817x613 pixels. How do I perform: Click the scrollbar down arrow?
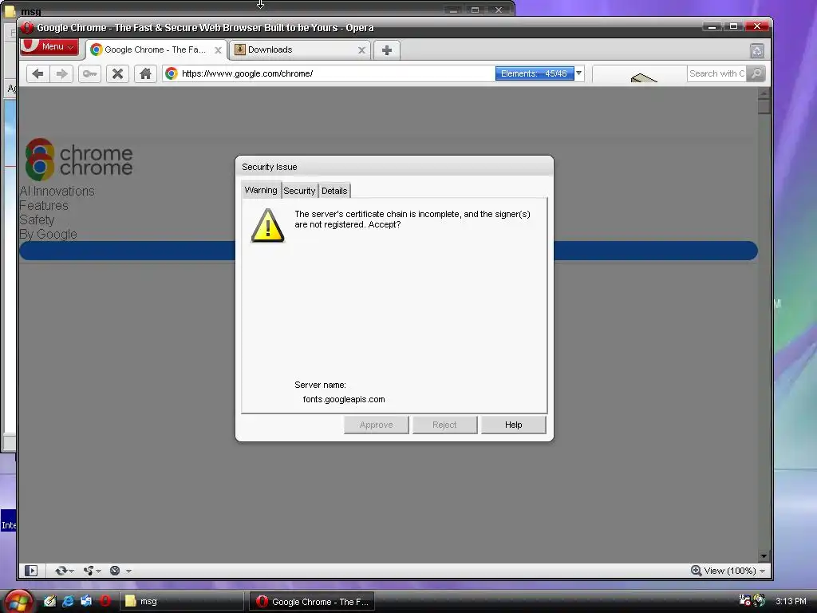coord(764,556)
